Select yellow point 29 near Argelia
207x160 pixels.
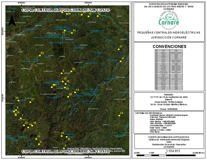[x=62, y=136]
